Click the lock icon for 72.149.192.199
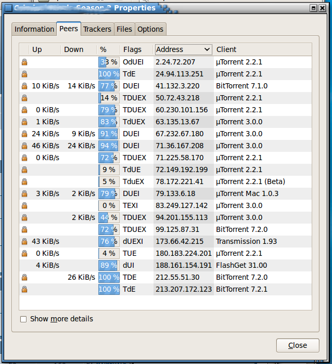 (24, 170)
